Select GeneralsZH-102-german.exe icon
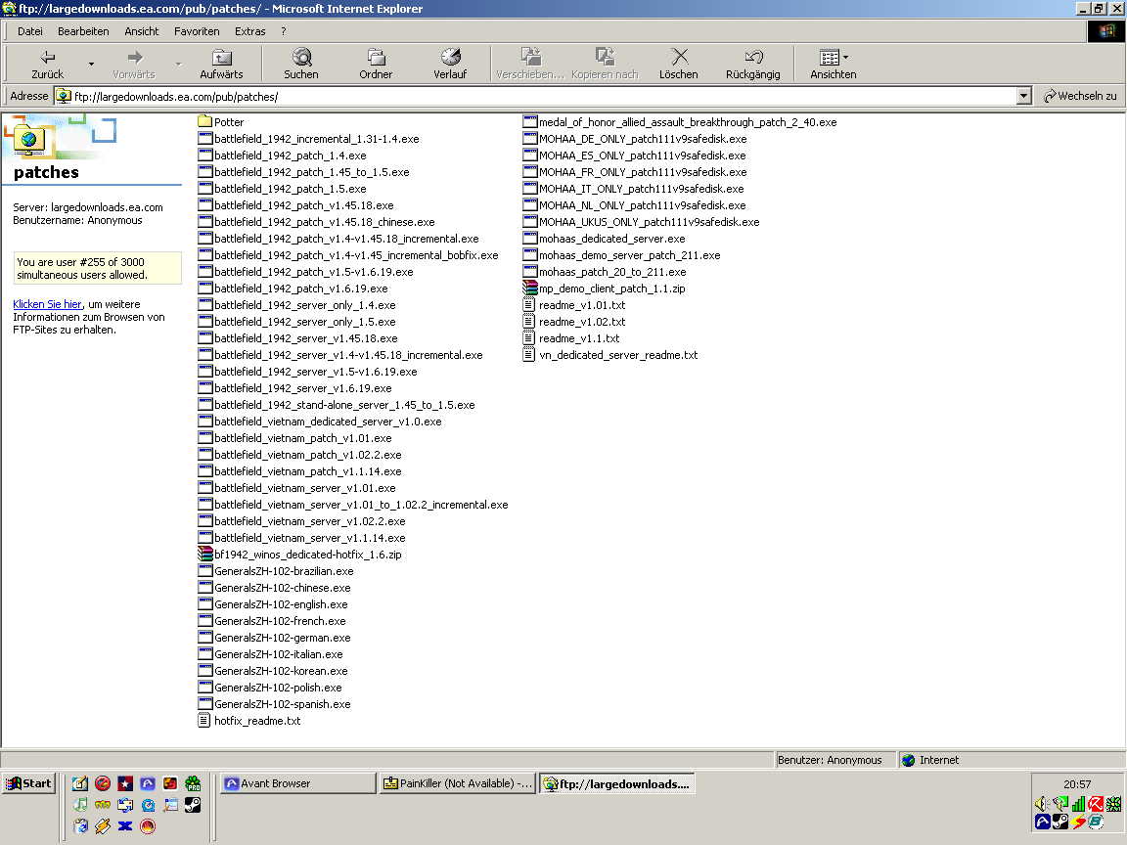1127x845 pixels. 204,638
